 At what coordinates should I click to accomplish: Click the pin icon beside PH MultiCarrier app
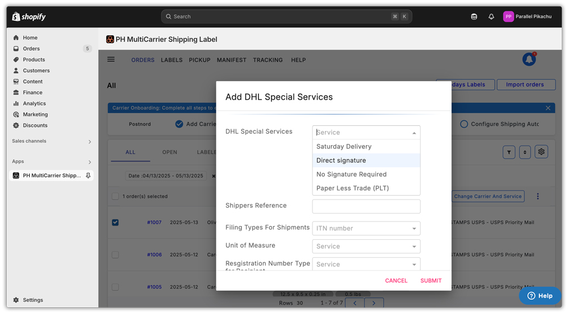tap(88, 176)
